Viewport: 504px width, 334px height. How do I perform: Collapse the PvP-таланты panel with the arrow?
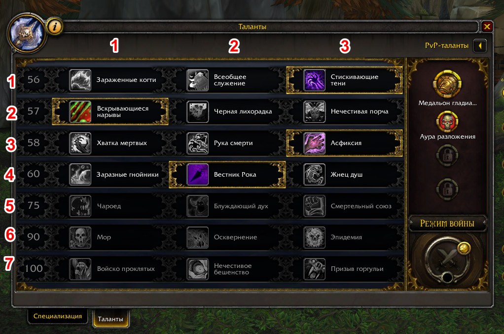(480, 46)
